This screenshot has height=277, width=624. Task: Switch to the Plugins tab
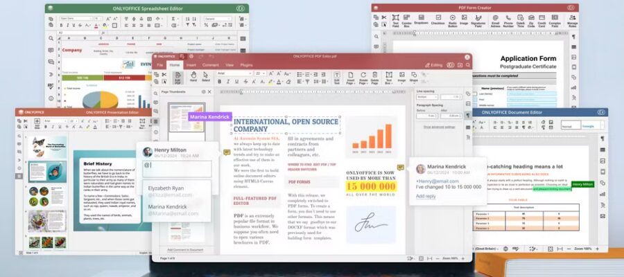[246, 64]
